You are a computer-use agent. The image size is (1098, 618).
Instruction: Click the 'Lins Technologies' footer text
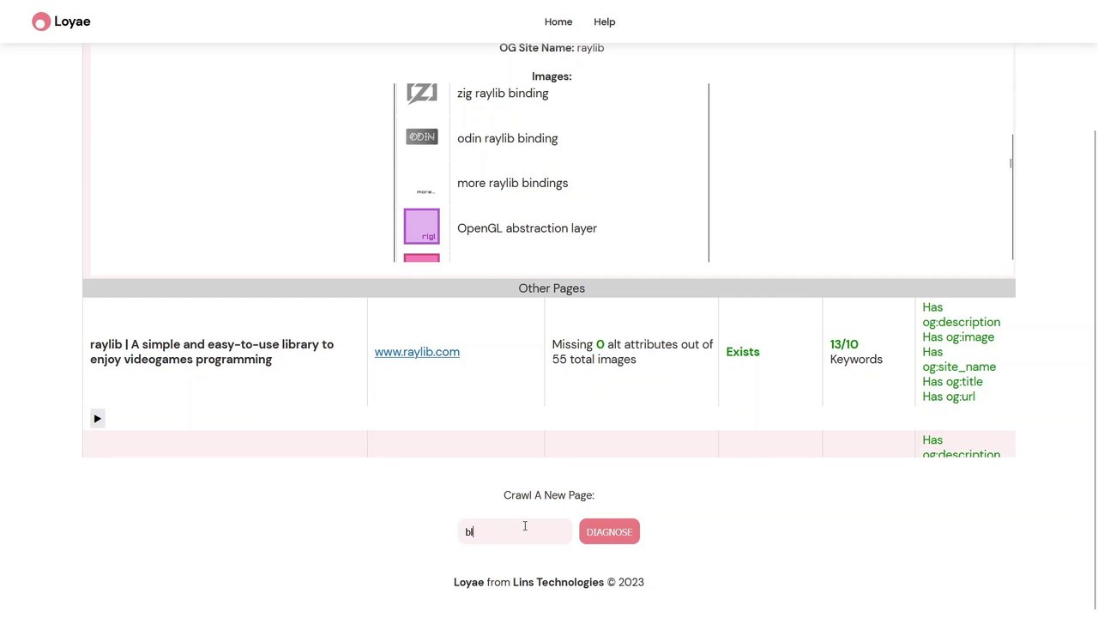point(558,582)
